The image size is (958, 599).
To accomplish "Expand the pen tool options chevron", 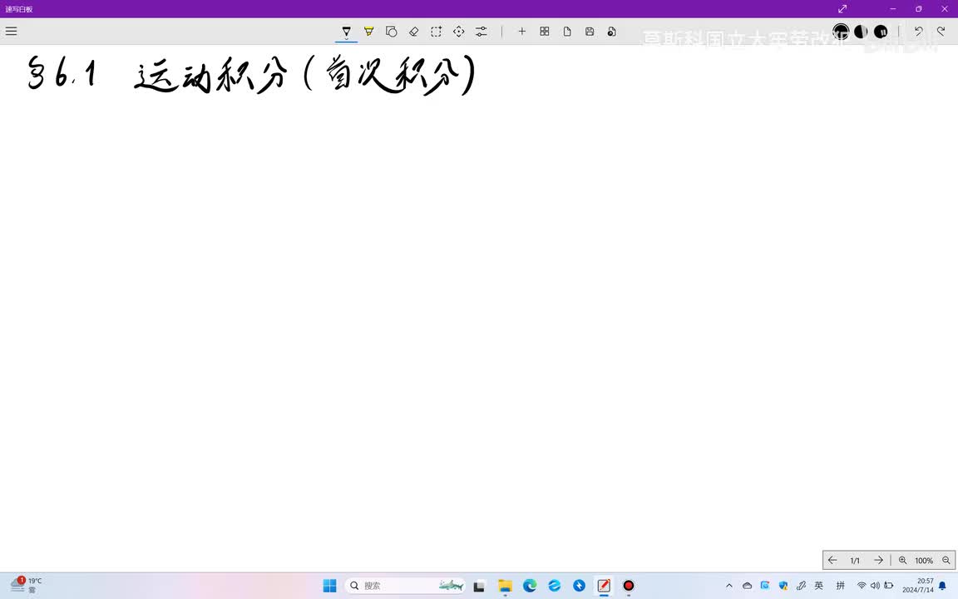I will (x=347, y=39).
